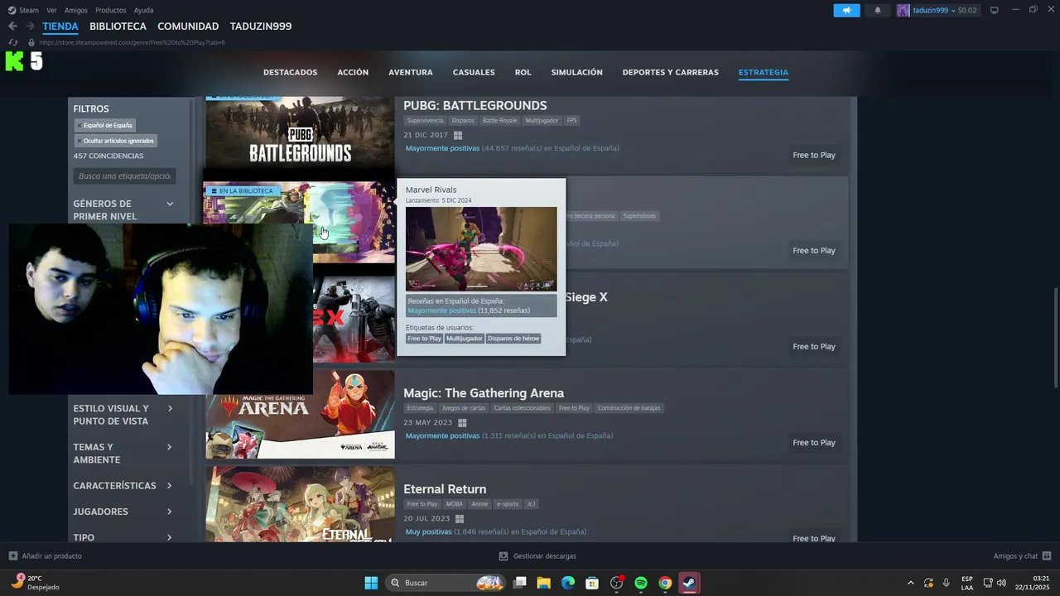The image size is (1060, 596).
Task: Click Free to Play on PUBG row
Action: (814, 155)
